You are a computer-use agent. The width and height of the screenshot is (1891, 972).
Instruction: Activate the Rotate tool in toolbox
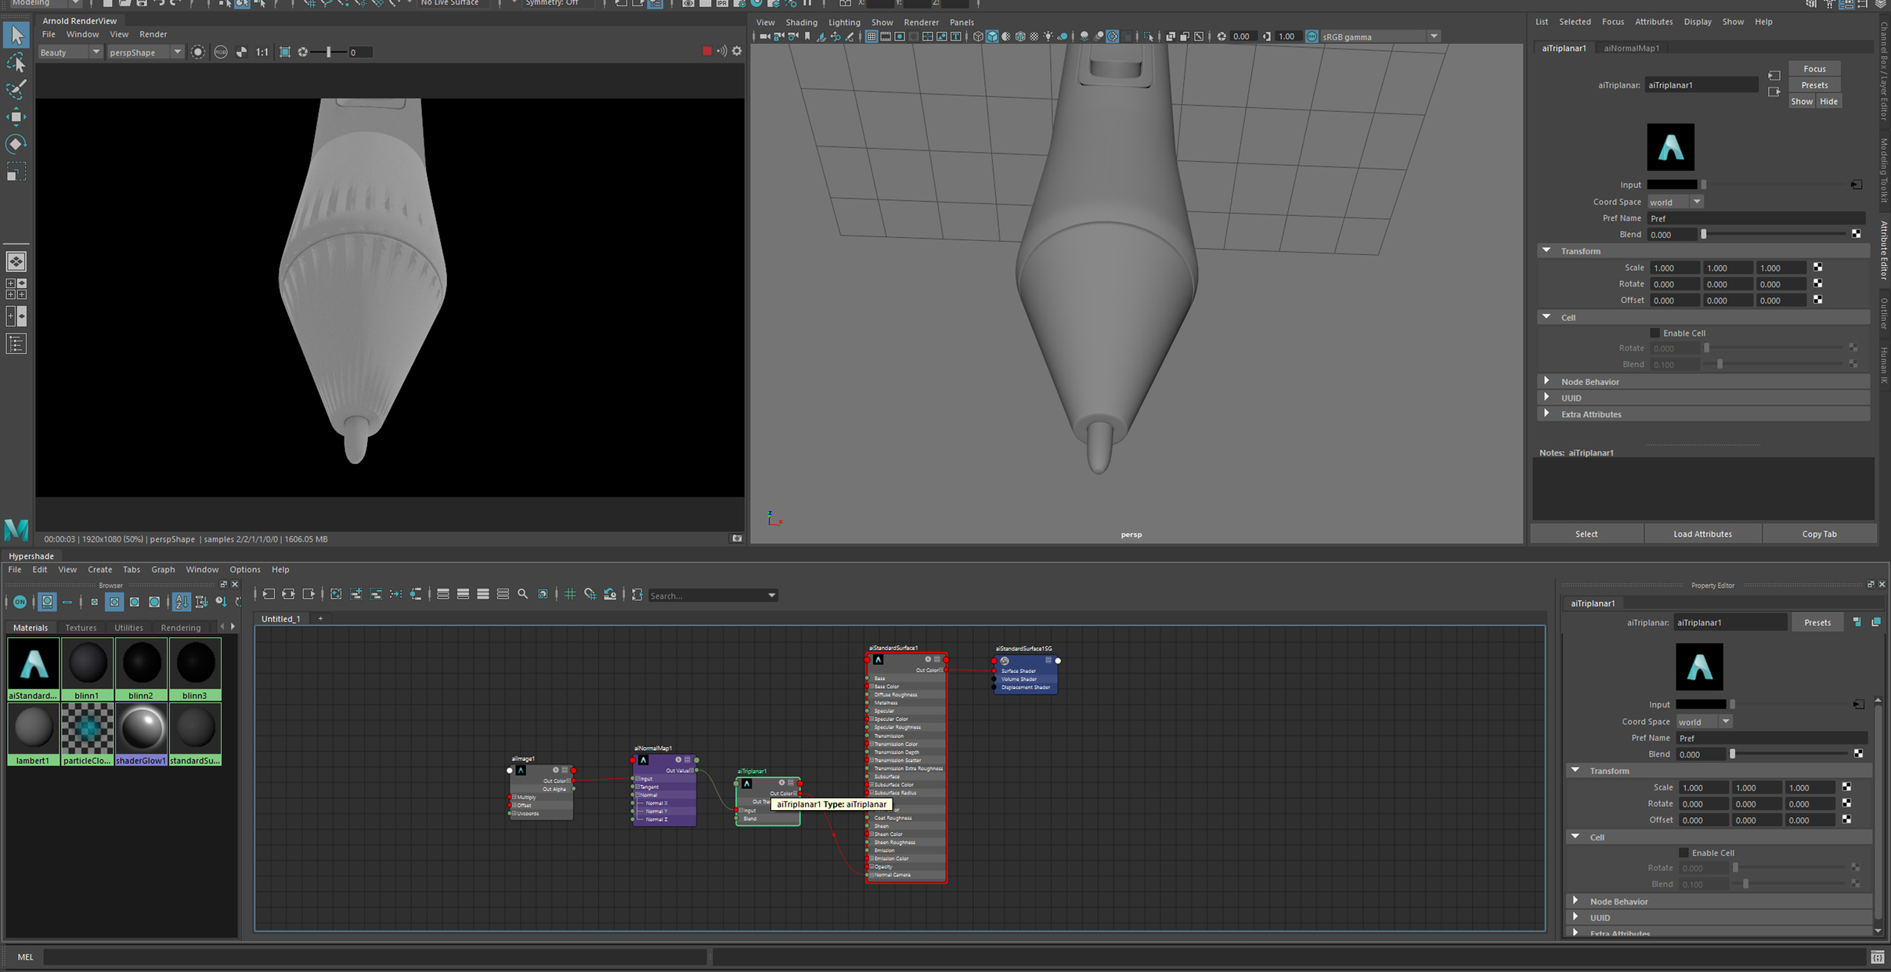click(16, 144)
